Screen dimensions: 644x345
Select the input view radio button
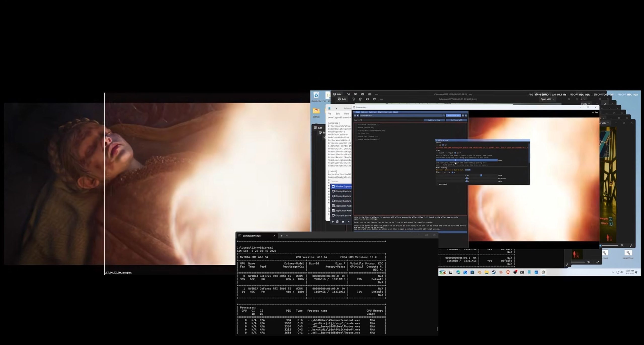coord(447,153)
